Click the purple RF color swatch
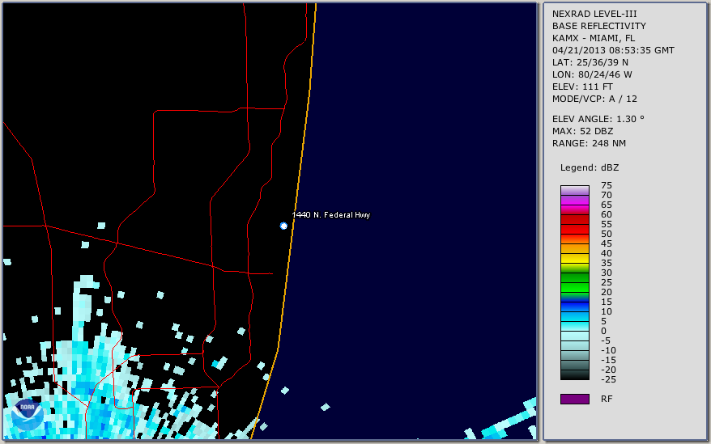The width and height of the screenshot is (711, 444). coord(574,399)
